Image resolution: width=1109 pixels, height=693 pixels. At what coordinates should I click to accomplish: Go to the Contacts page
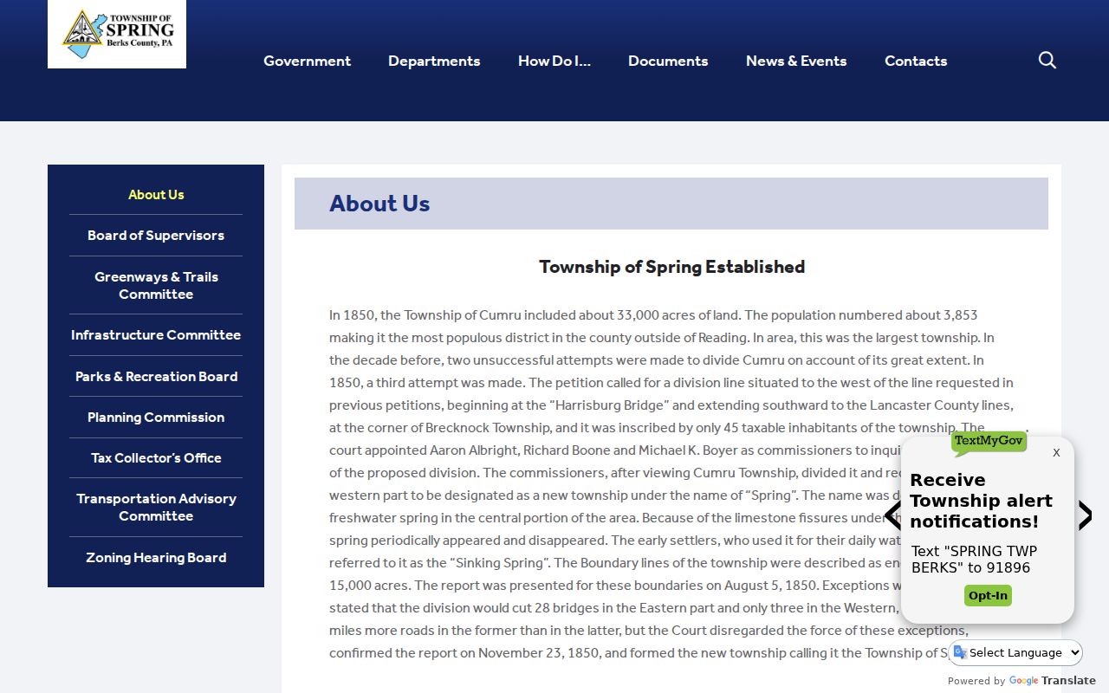pos(916,61)
